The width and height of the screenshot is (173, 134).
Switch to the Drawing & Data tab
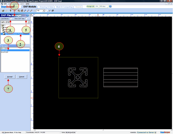click(x=46, y=7)
